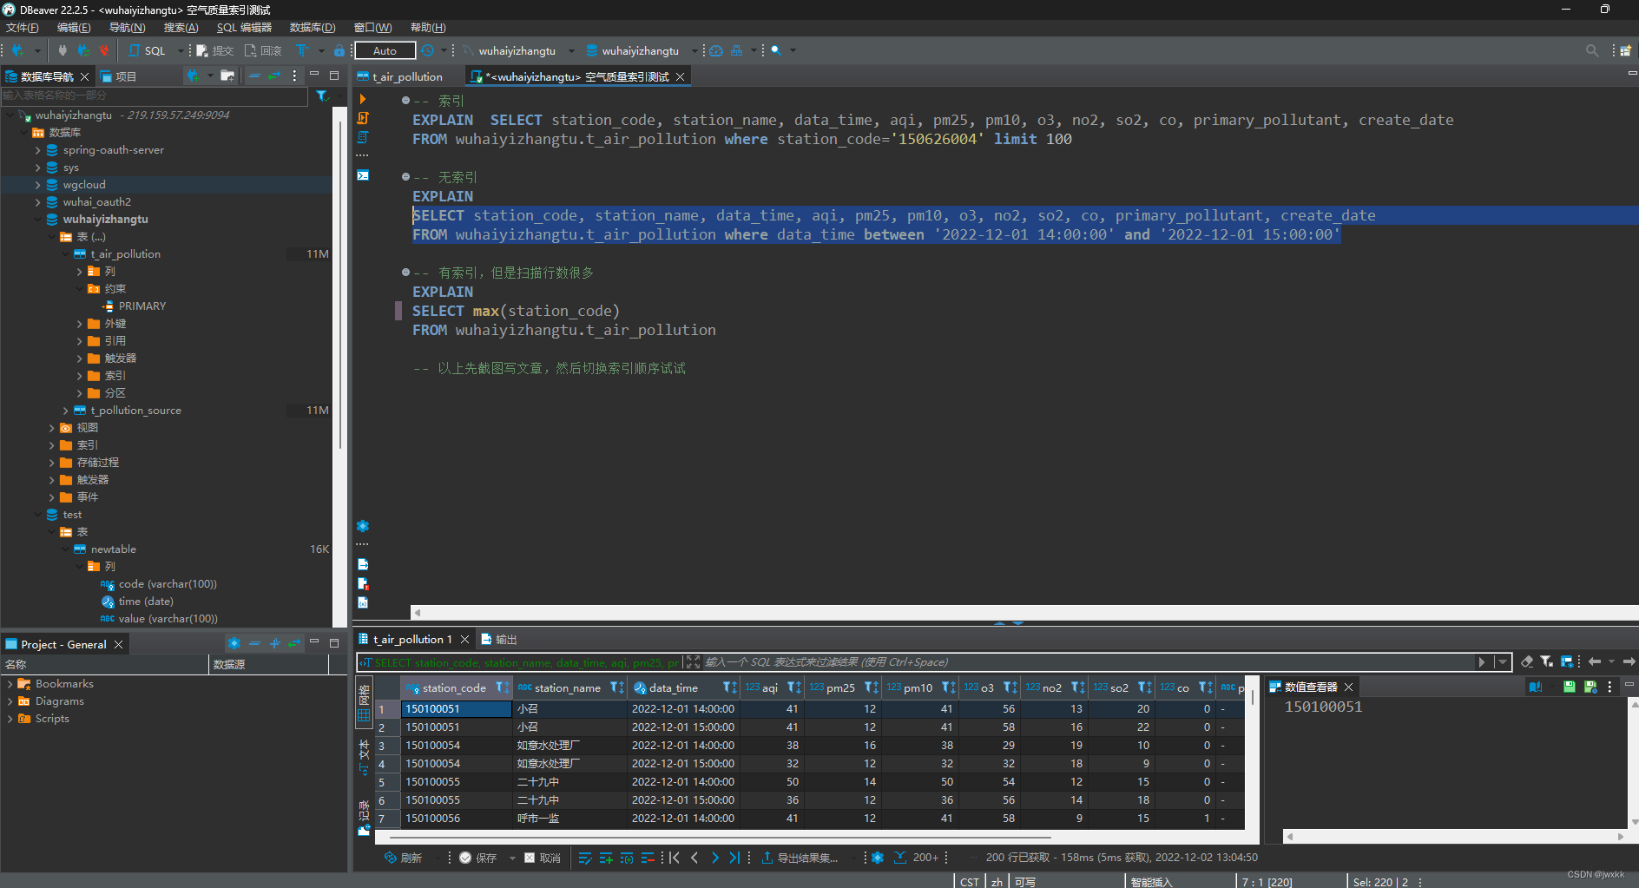Click the export result set (导出结果集) button
Image resolution: width=1639 pixels, height=888 pixels.
point(800,858)
